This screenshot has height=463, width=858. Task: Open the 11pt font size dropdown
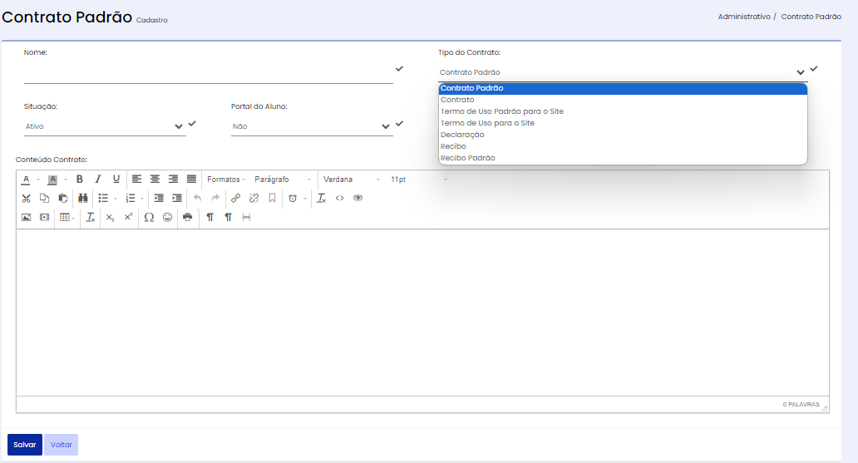click(x=418, y=180)
